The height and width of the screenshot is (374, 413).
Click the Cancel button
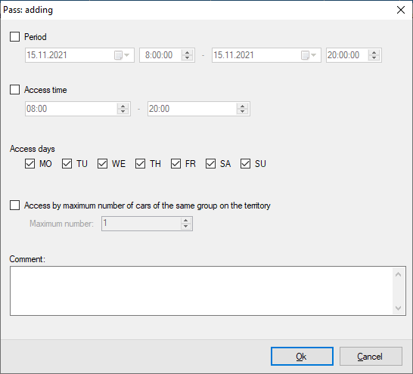[x=371, y=357]
